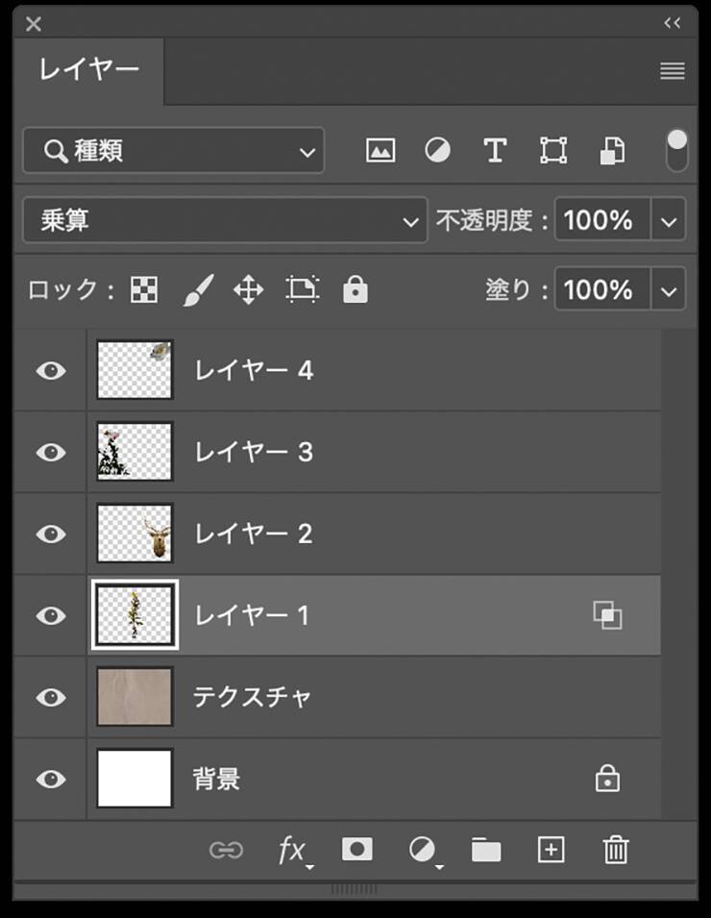Open the Layers panel hamburger menu

coord(673,72)
